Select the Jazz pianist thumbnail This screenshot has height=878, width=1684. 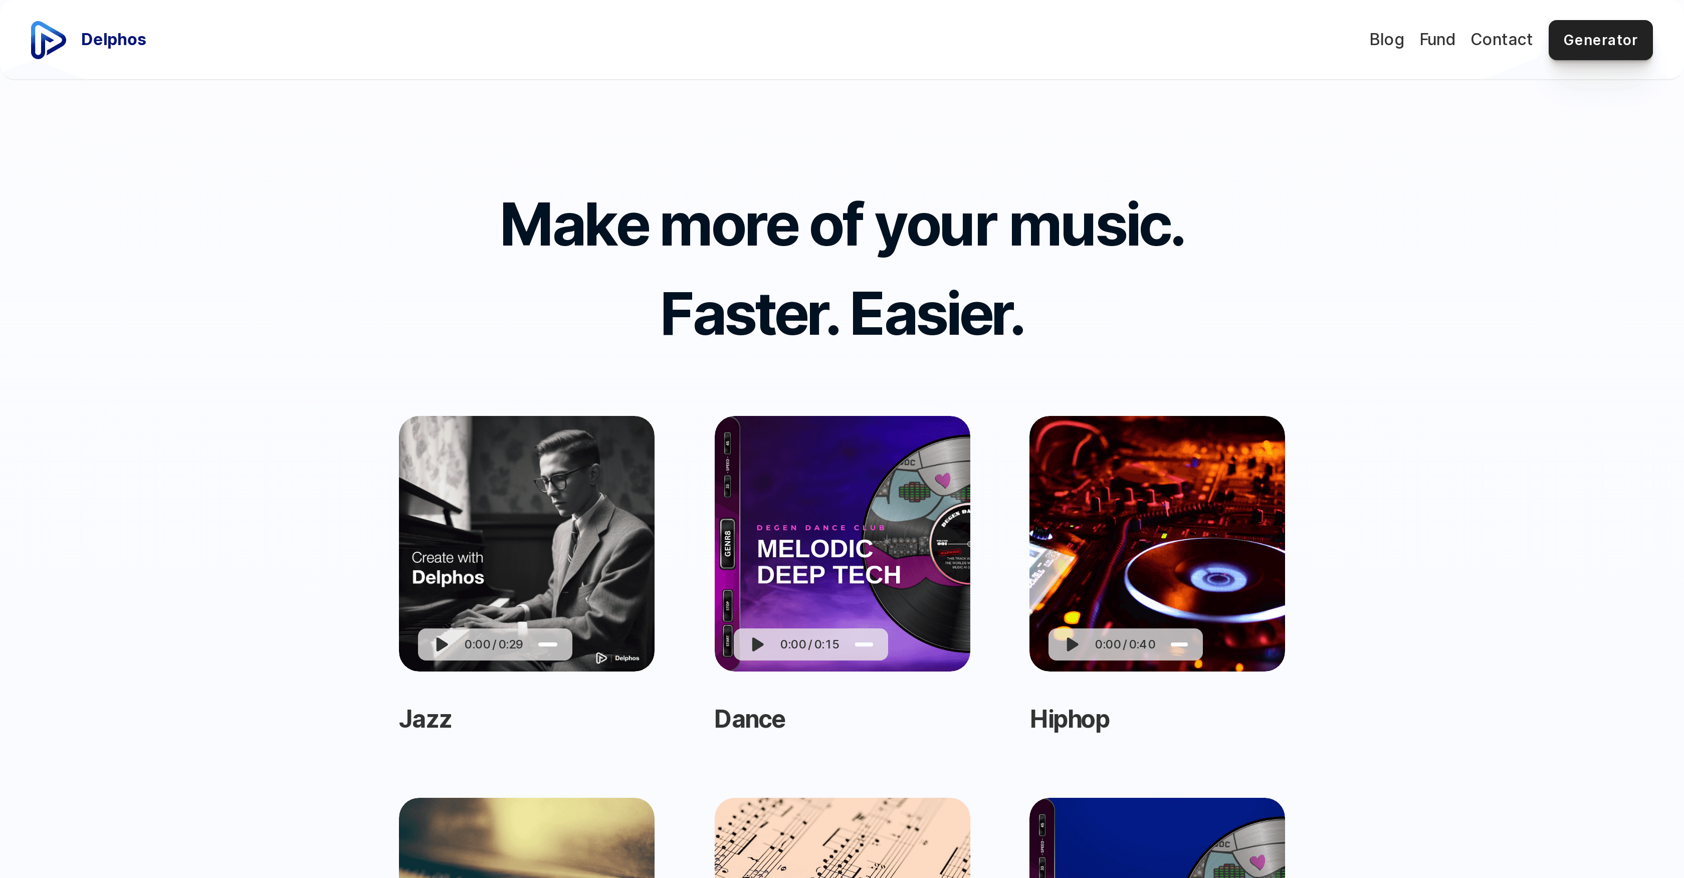[526, 543]
